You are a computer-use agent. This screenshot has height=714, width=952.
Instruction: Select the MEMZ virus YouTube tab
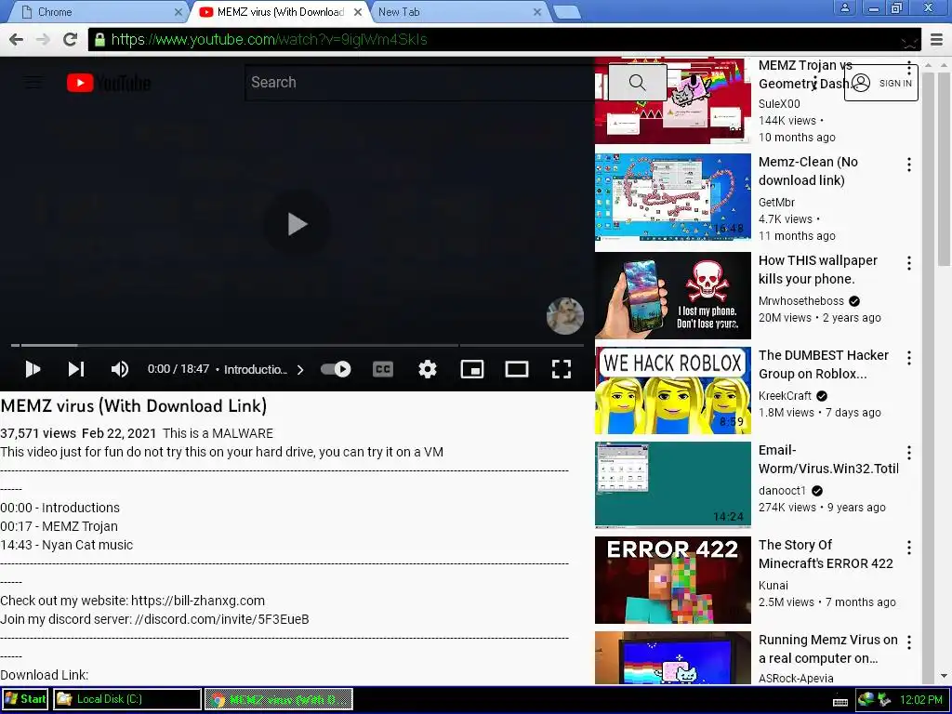(279, 12)
